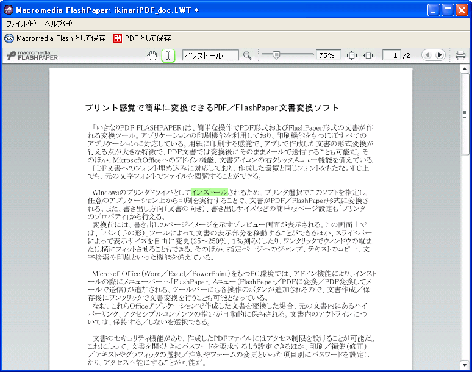Click the vertical scrollbar up arrow
Image resolution: width=472 pixels, height=372 pixels.
coord(465,69)
